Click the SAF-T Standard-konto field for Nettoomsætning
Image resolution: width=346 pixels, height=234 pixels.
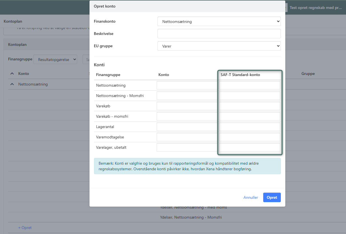pyautogui.click(x=250, y=85)
